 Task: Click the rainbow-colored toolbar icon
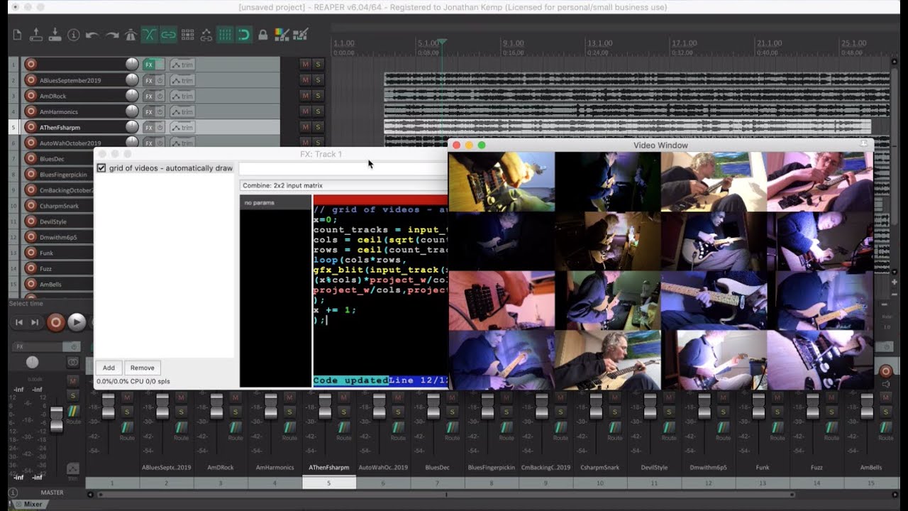pos(282,34)
